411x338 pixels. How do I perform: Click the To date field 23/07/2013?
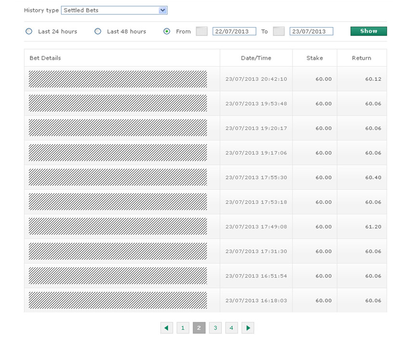311,31
